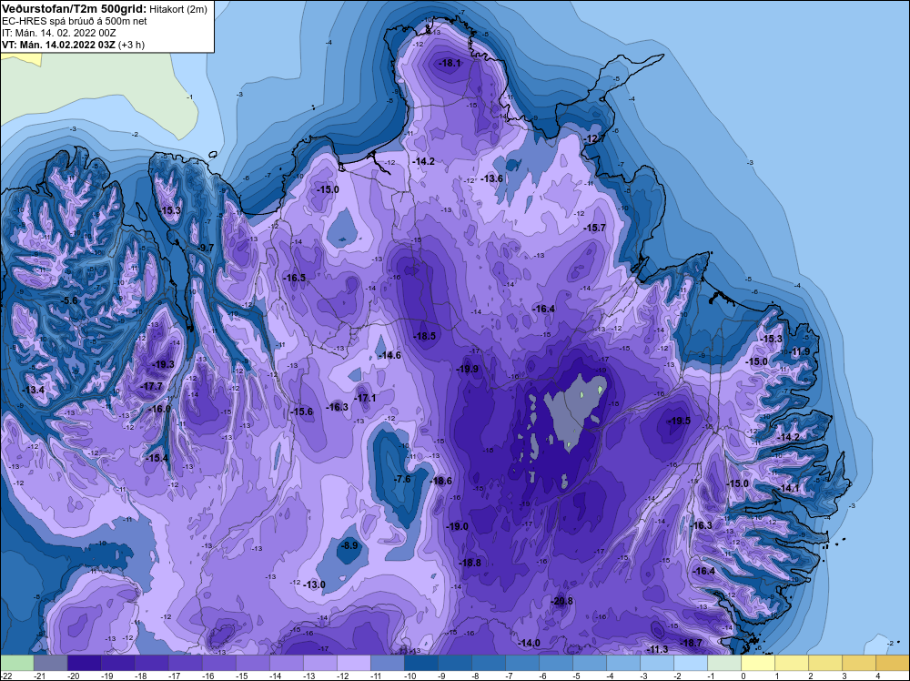The image size is (910, 681).
Task: Click the -18.1 temperature label
Action: pos(450,63)
